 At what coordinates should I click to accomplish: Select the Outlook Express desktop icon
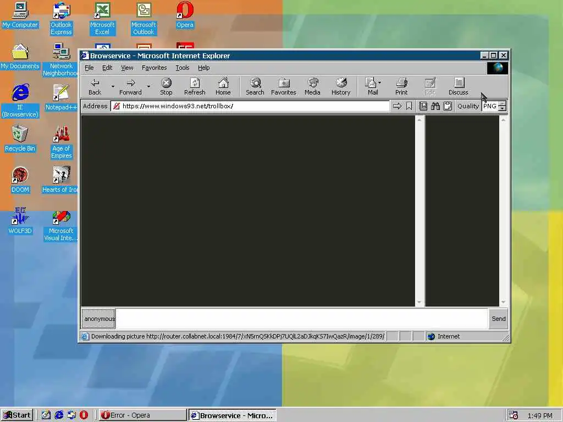61,19
